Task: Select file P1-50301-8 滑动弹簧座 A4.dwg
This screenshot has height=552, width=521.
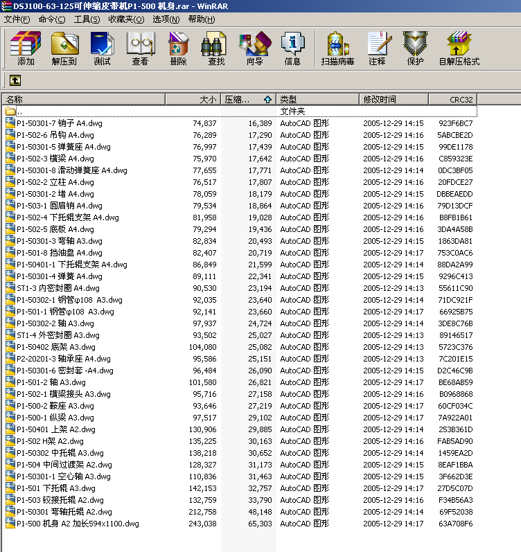Action: (72, 170)
